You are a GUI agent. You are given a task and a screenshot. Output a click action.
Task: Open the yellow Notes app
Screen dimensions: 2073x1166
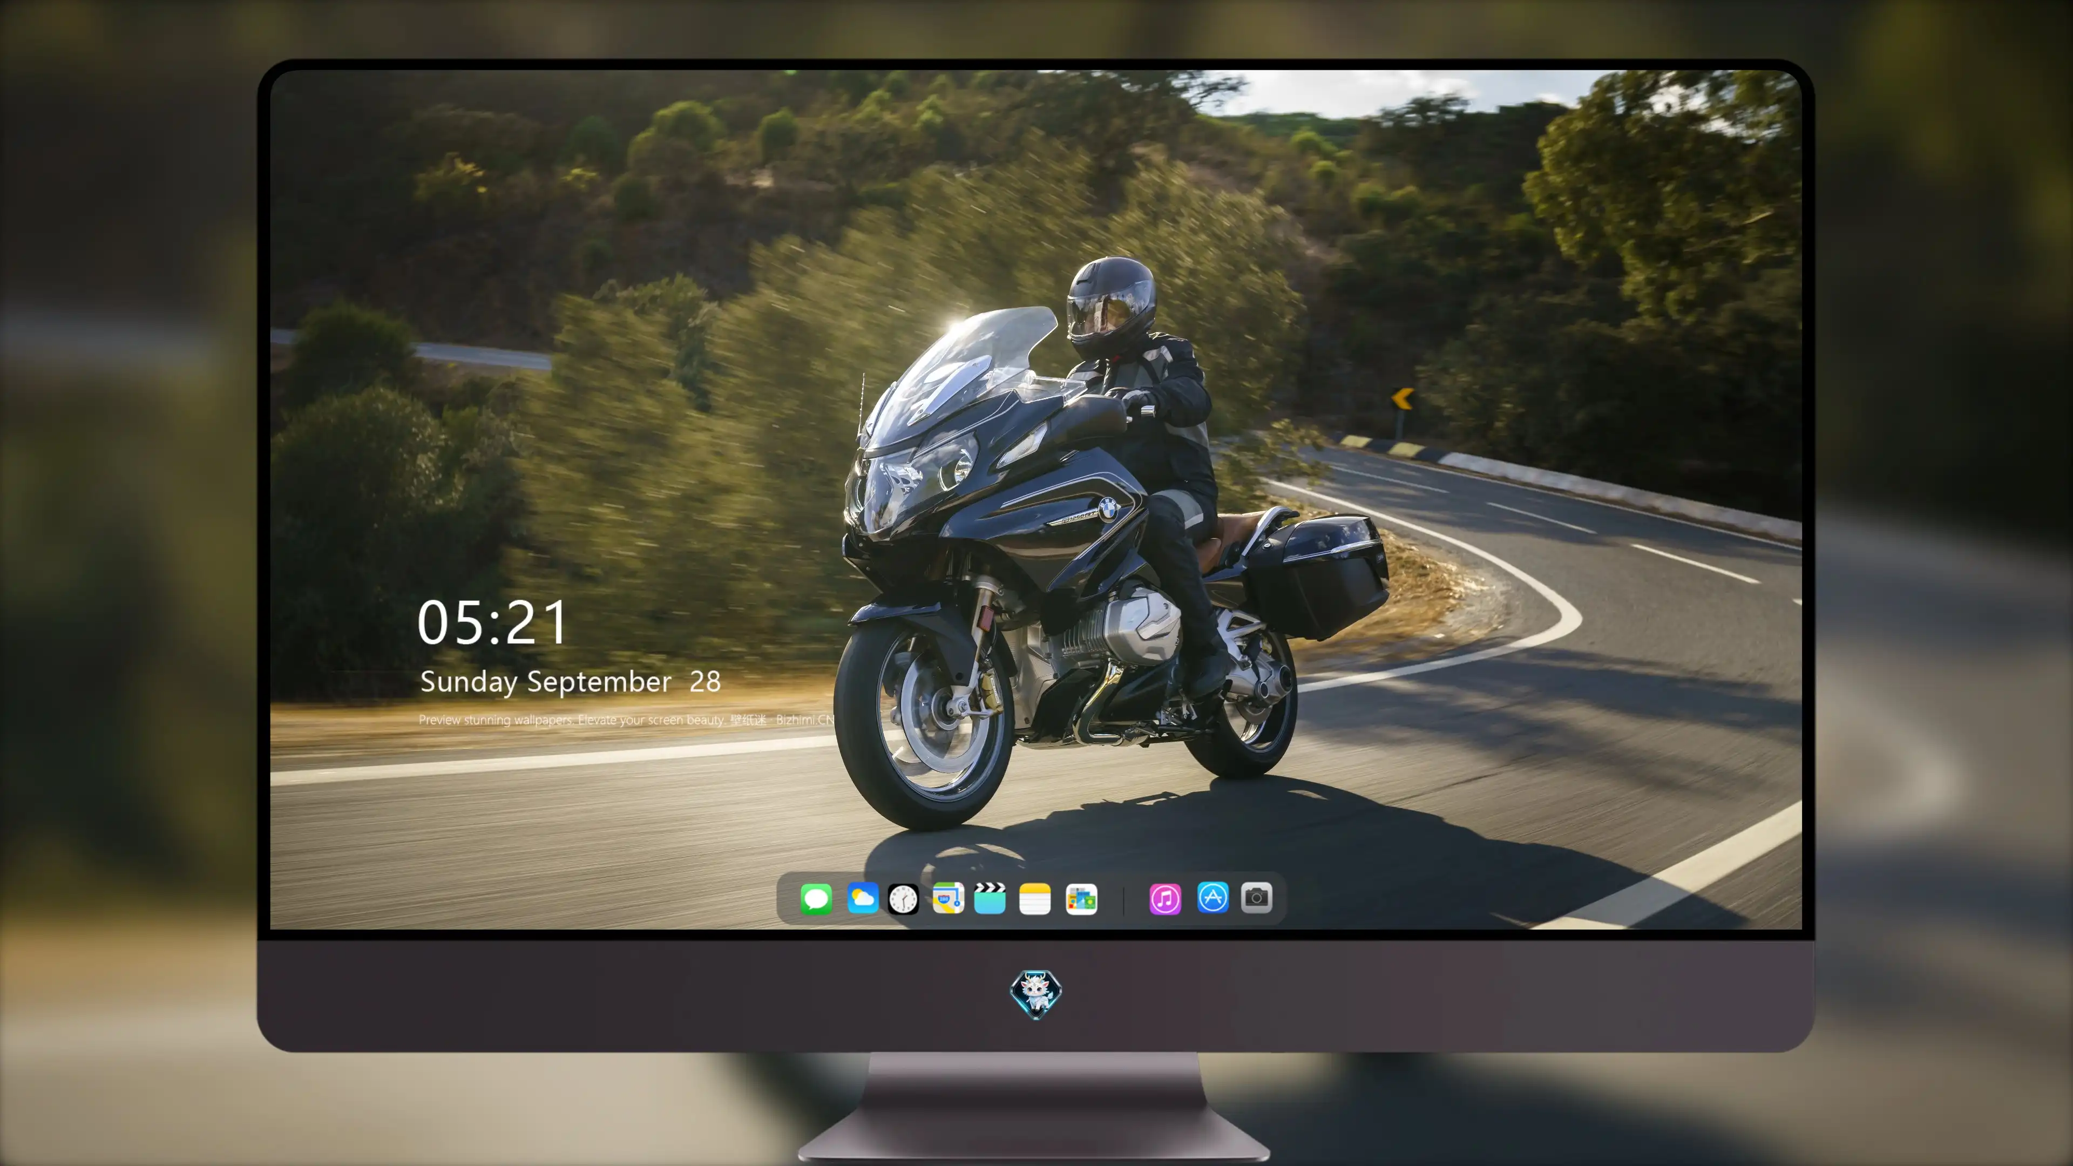pyautogui.click(x=1035, y=899)
